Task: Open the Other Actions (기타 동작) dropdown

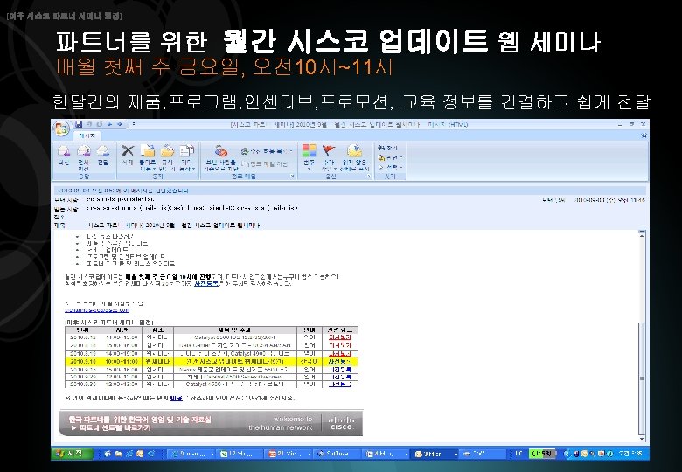Action: (187, 158)
